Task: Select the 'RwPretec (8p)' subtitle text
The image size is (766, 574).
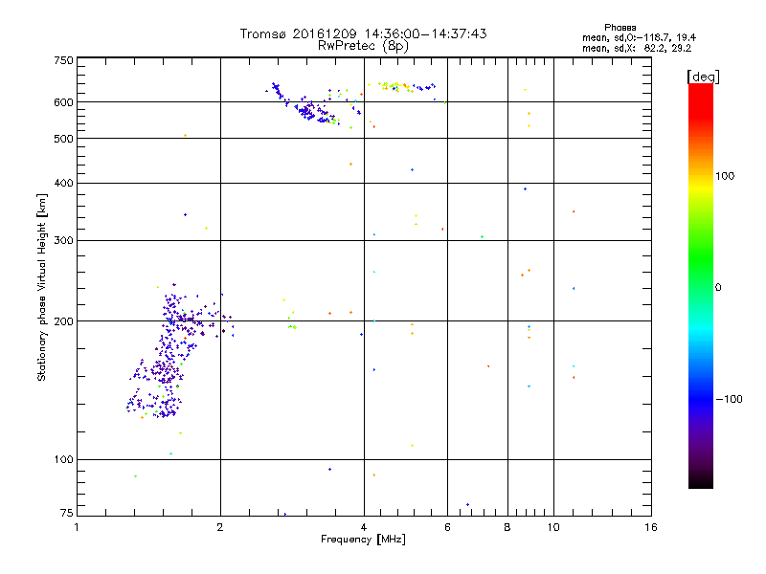Action: tap(363, 46)
